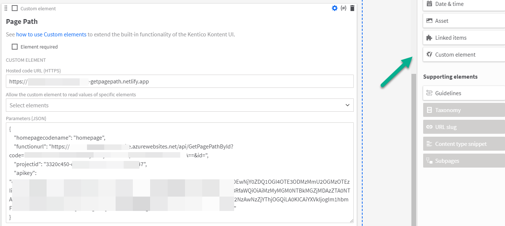Viewport: 505px width, 226px height.
Task: Enable the Element required checkbox
Action: point(14,46)
